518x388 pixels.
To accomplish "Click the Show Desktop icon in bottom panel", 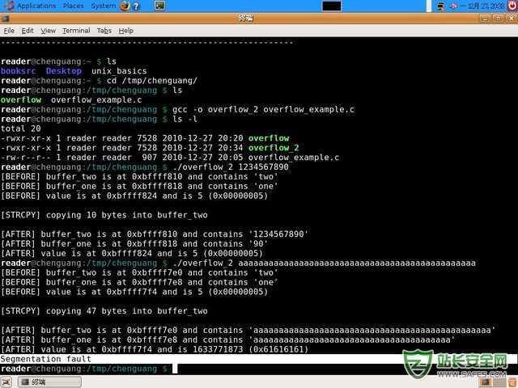I will 6,382.
